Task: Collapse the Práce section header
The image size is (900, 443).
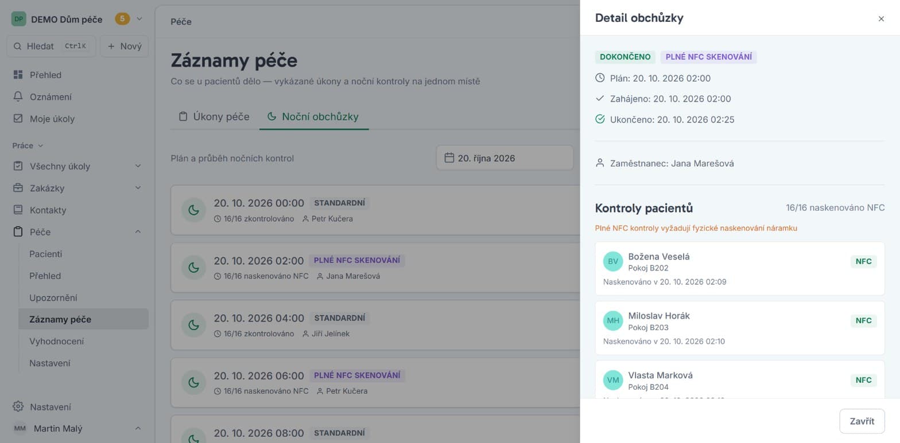Action: tap(28, 146)
